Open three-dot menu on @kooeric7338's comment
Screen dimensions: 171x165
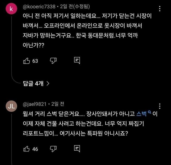click(x=160, y=9)
